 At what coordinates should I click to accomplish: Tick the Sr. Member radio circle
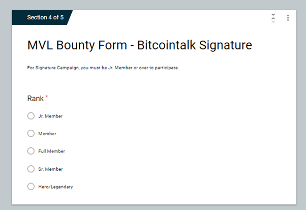(x=31, y=169)
